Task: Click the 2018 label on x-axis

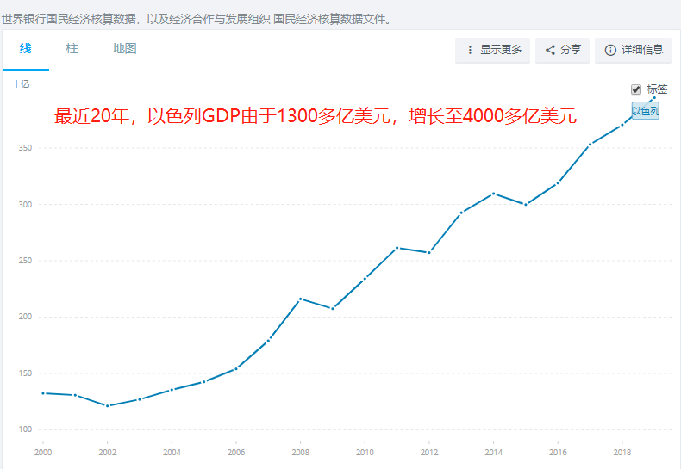Action: (622, 452)
